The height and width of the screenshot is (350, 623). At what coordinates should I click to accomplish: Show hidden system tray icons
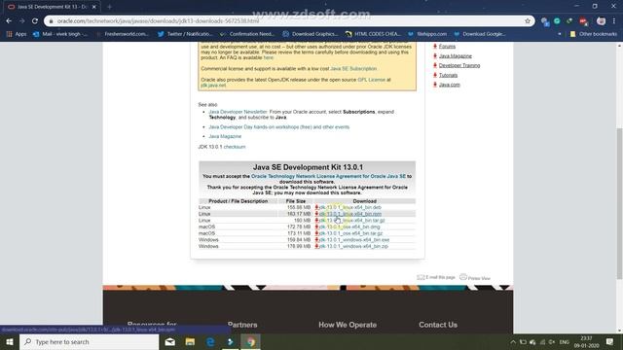(513, 341)
